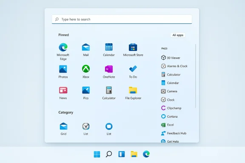Launch Clipchamp from the apps list
Image resolution: width=245 pixels, height=163 pixels.
coord(171,108)
